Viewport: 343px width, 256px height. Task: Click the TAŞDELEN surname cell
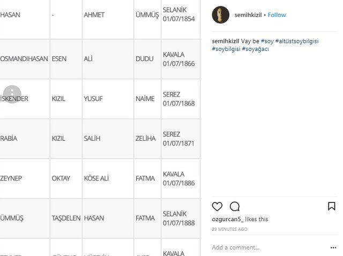pyautogui.click(x=66, y=219)
